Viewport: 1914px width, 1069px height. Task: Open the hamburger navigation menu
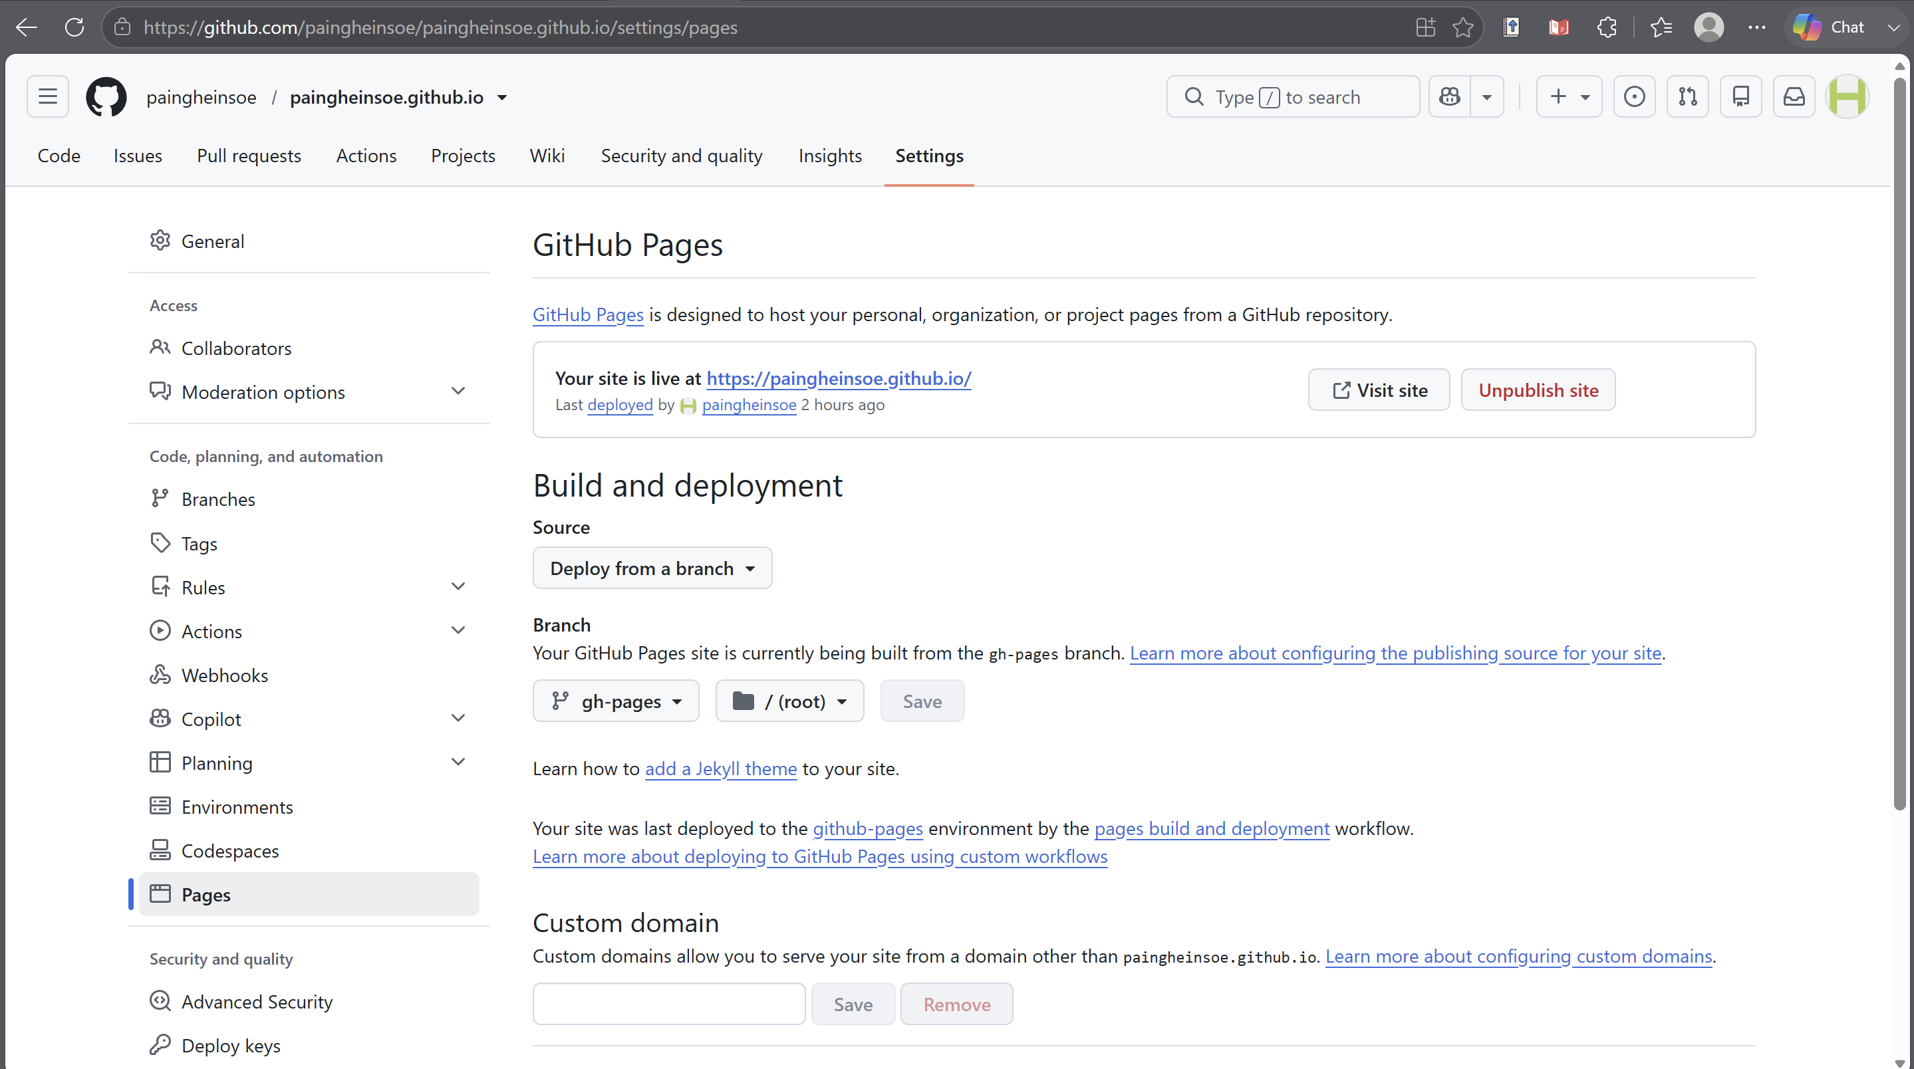tap(48, 96)
